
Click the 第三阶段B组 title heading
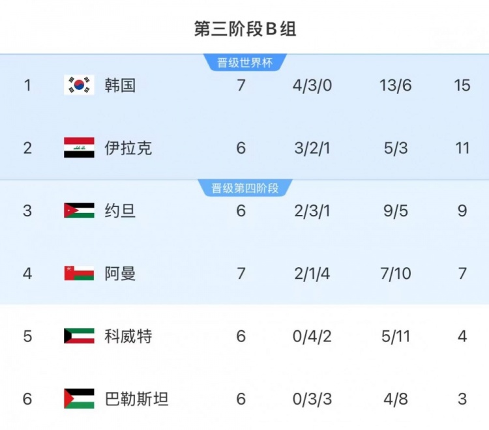coord(244,29)
